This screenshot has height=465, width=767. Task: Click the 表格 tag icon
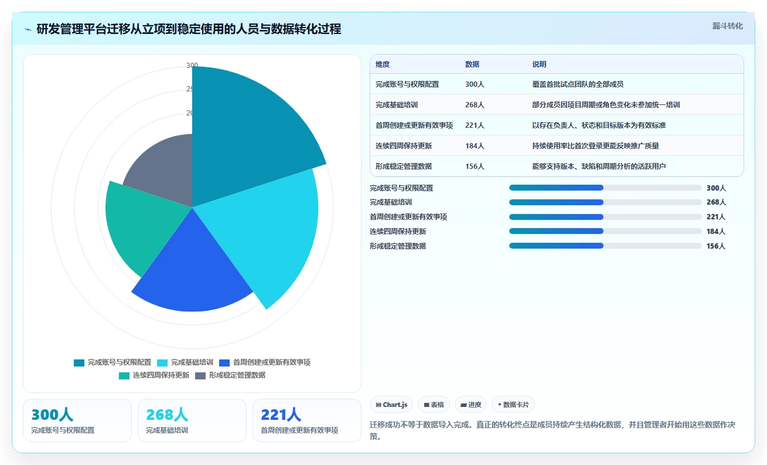pyautogui.click(x=427, y=405)
